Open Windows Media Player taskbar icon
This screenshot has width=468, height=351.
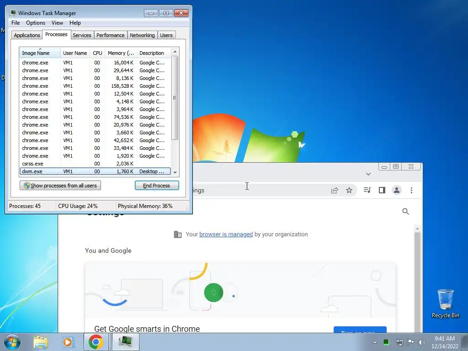69,342
